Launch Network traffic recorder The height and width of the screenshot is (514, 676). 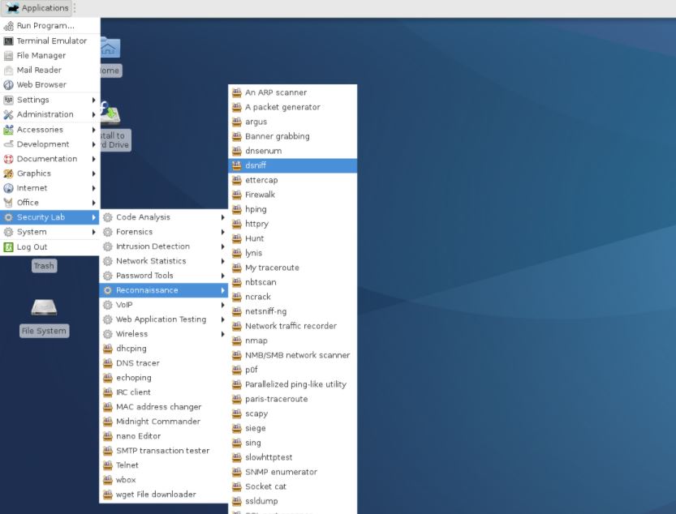pos(293,326)
